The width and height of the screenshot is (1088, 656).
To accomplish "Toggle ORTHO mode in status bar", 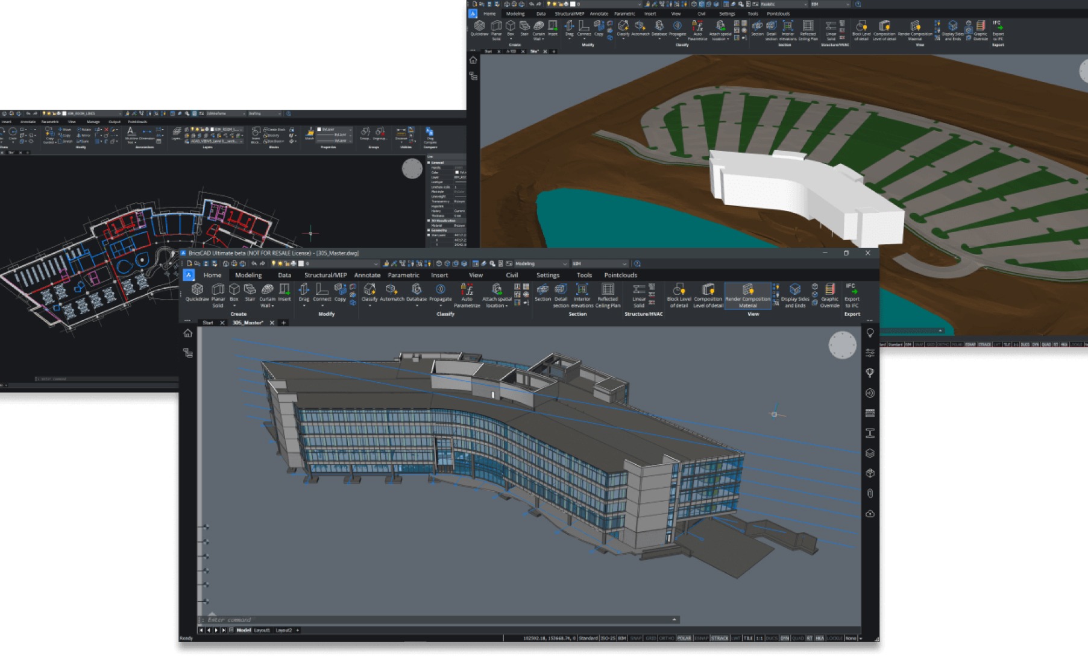I will coord(666,638).
